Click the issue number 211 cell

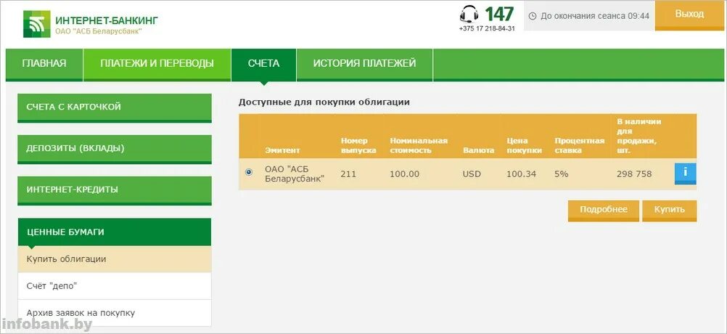point(348,174)
